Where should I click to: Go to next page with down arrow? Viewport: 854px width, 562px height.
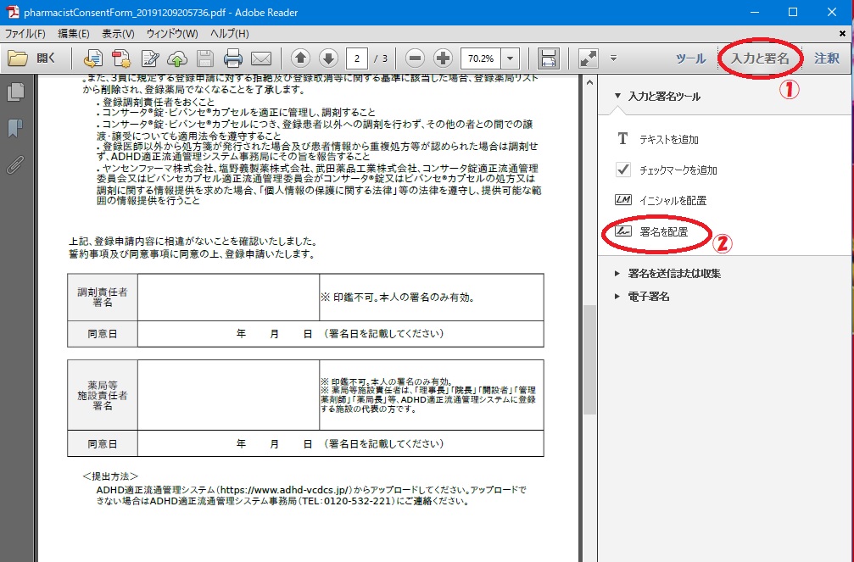pyautogui.click(x=328, y=58)
